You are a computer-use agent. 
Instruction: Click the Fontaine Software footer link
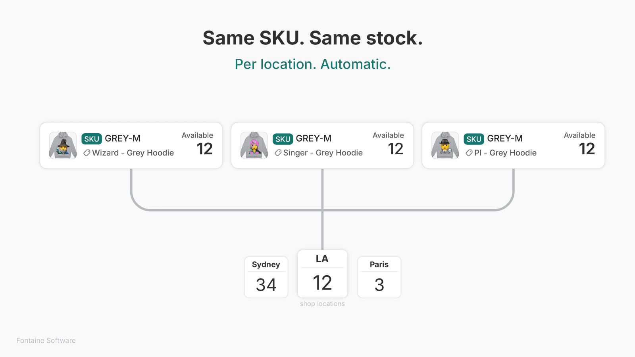coord(45,340)
